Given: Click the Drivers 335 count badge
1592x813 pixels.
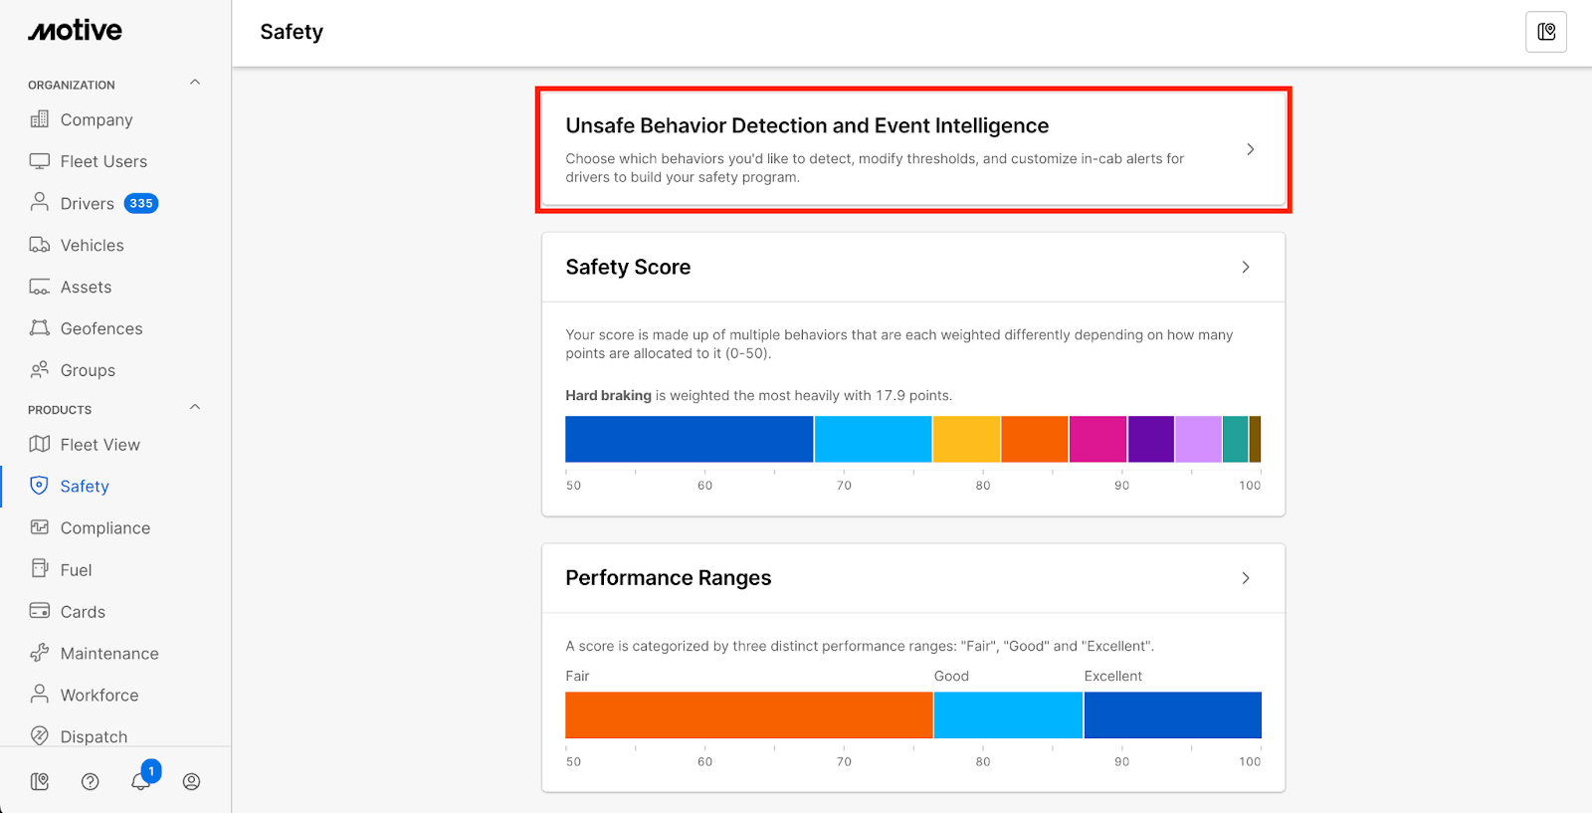Looking at the screenshot, I should coord(141,204).
